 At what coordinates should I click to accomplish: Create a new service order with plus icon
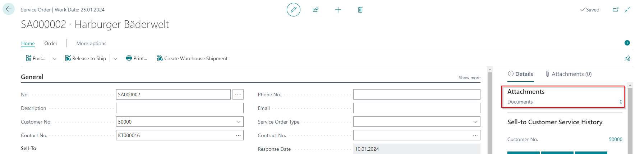point(338,10)
